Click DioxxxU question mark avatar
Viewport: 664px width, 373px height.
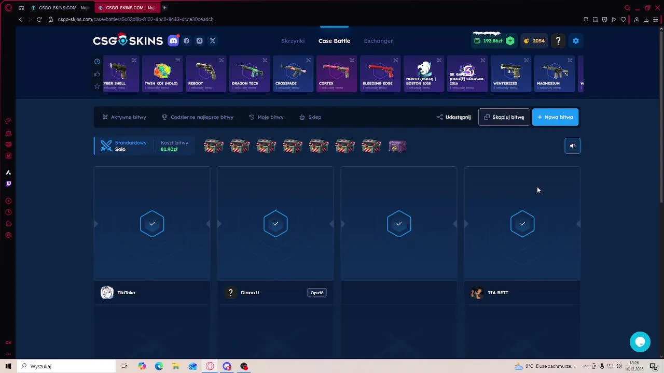(x=231, y=293)
